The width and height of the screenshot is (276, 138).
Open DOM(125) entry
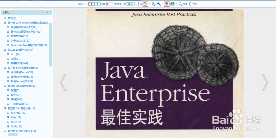click(x=17, y=122)
